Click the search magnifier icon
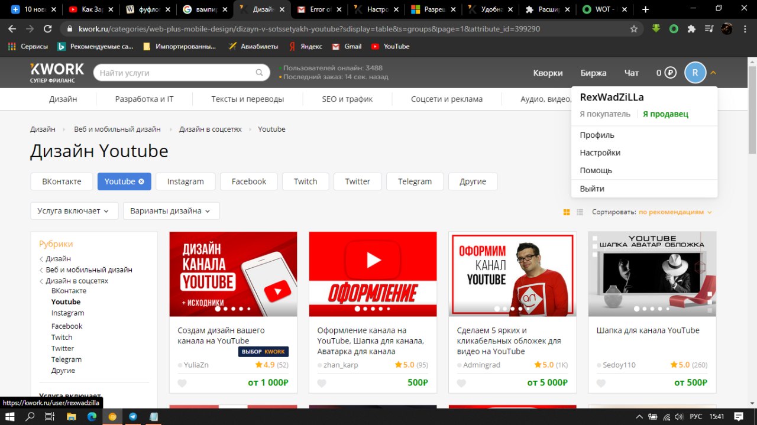The height and width of the screenshot is (425, 757). [259, 73]
